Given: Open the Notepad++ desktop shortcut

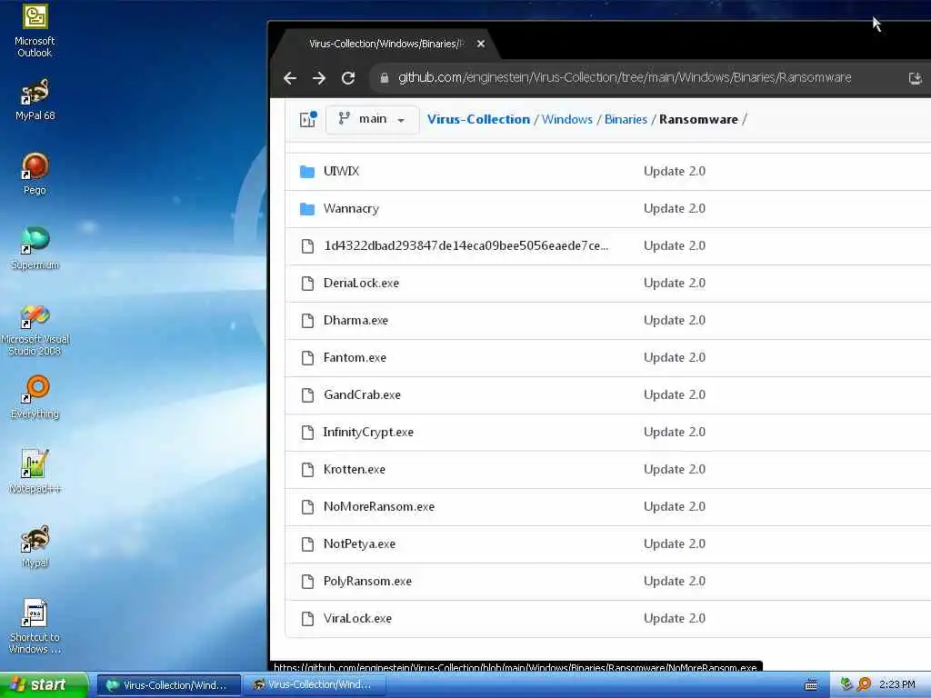Looking at the screenshot, I should pos(35,472).
